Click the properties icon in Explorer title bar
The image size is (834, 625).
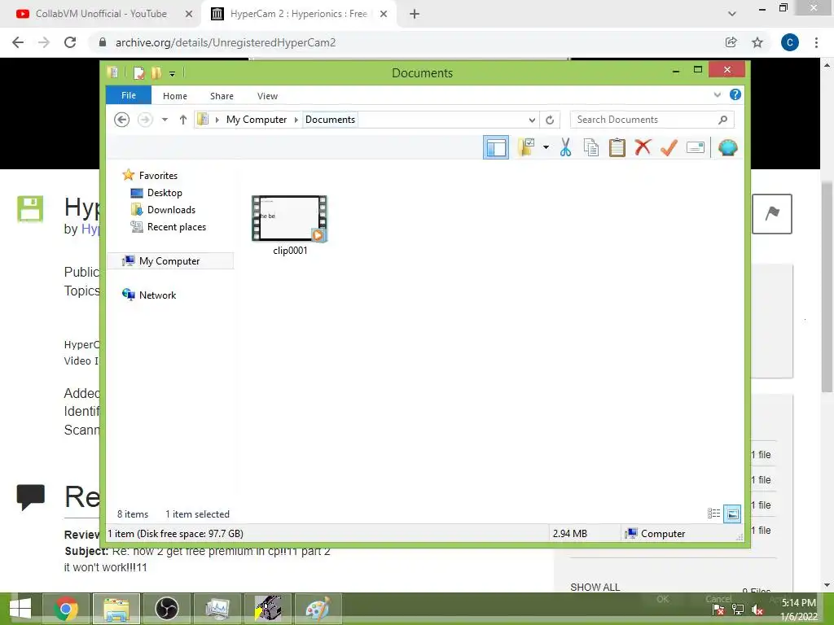(138, 72)
